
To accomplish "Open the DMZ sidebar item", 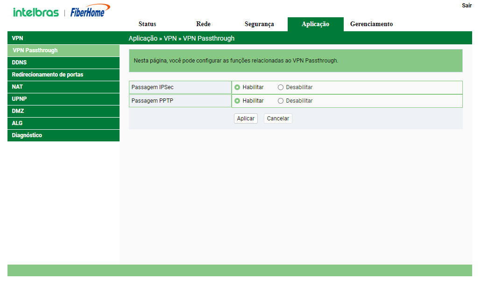I will 64,111.
